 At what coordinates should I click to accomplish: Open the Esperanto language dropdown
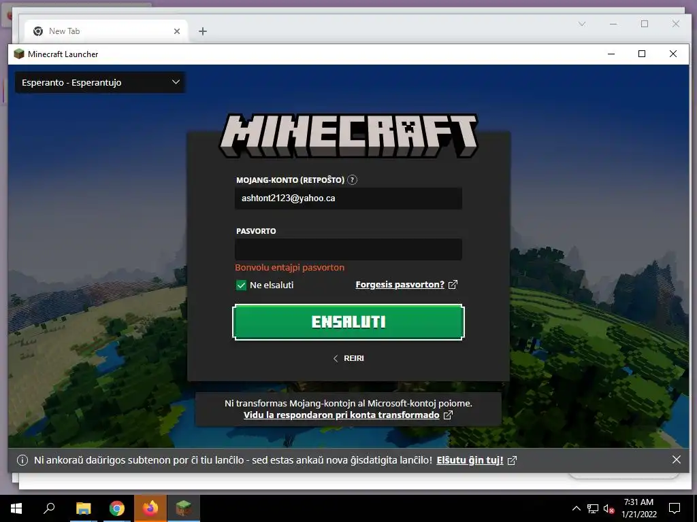coord(100,82)
